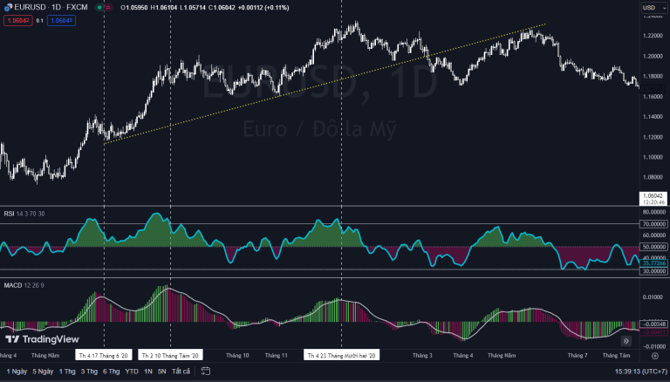Open chart settings gear on time axis
This screenshot has height=382, width=670.
click(x=655, y=356)
